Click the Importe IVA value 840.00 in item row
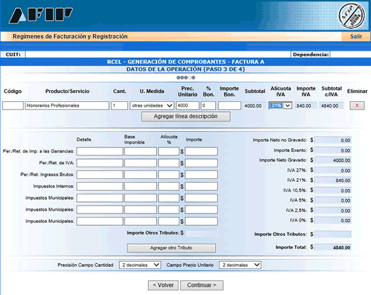The image size is (371, 295). (306, 106)
